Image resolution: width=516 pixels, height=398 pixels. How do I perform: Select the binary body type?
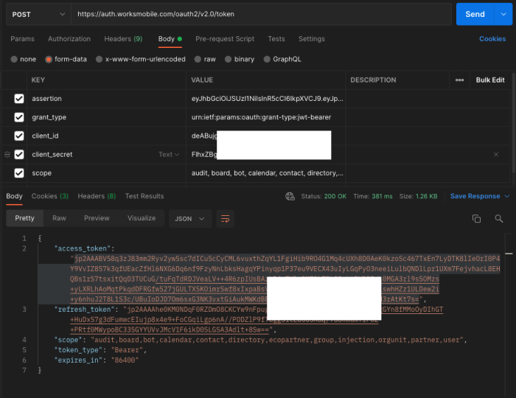pos(228,59)
